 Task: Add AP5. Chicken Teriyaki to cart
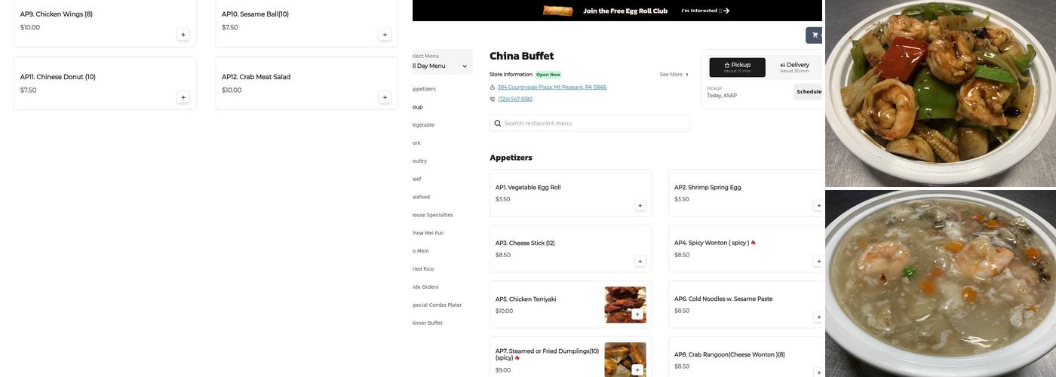637,314
